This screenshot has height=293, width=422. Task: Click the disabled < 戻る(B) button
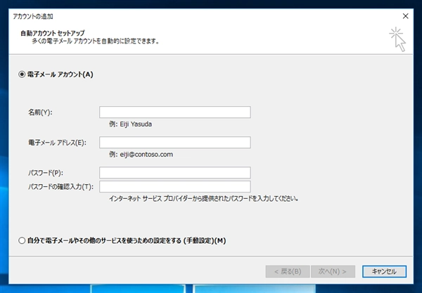coord(288,271)
